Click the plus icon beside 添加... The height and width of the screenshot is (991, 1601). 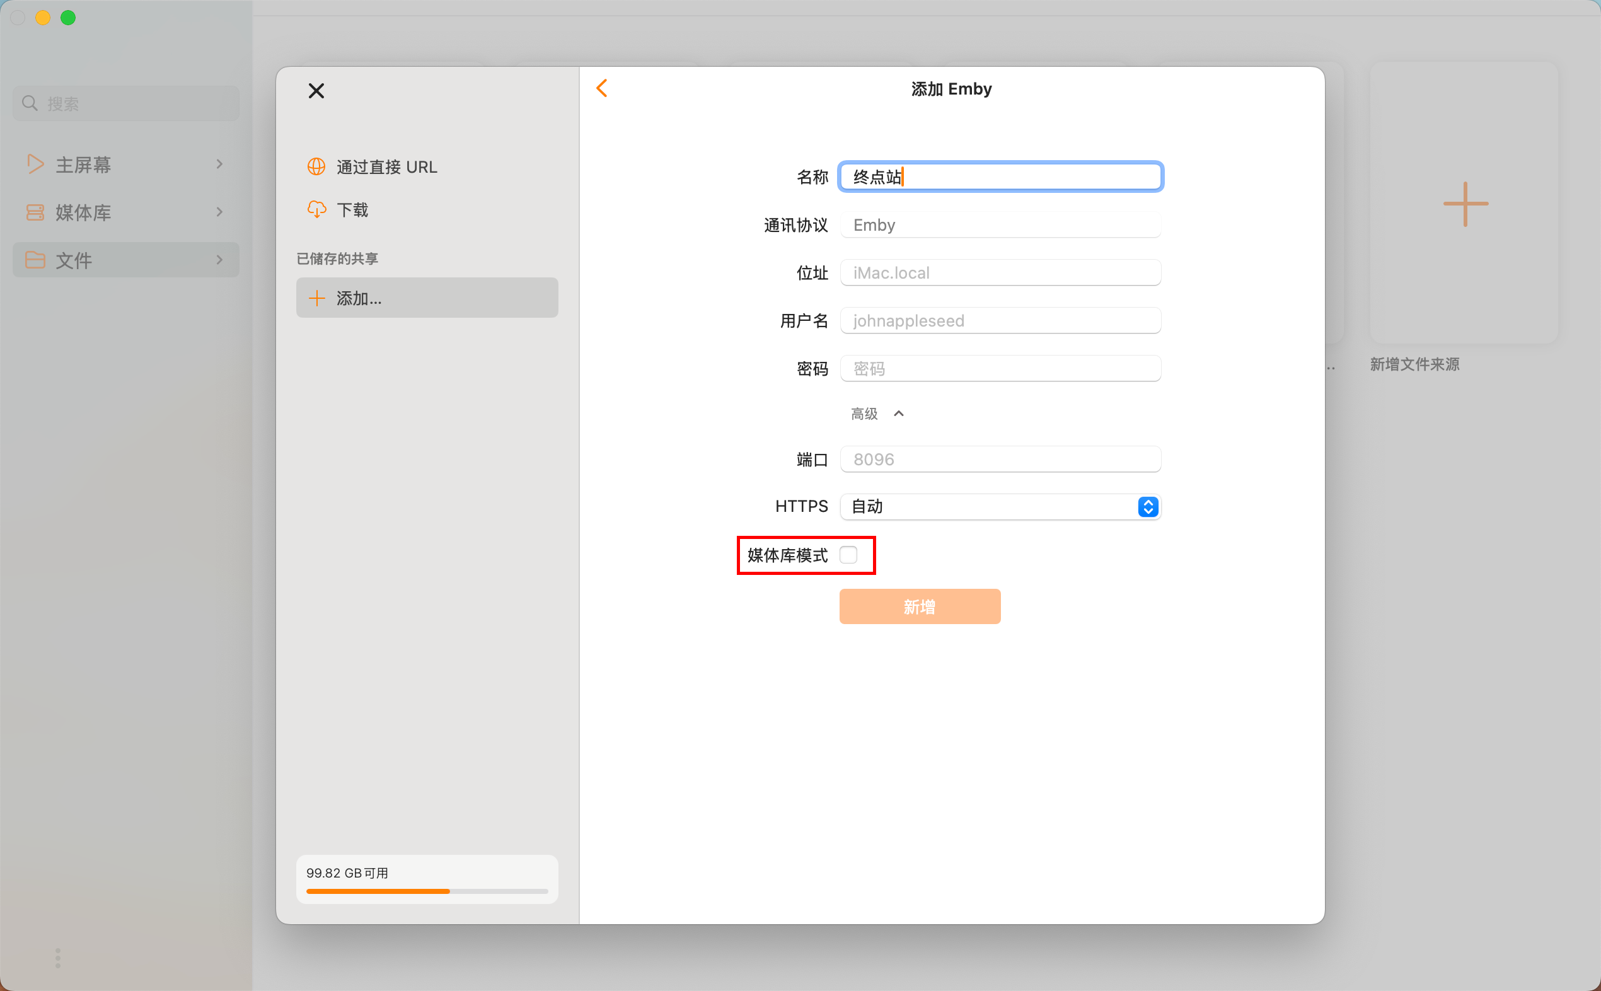(x=316, y=298)
